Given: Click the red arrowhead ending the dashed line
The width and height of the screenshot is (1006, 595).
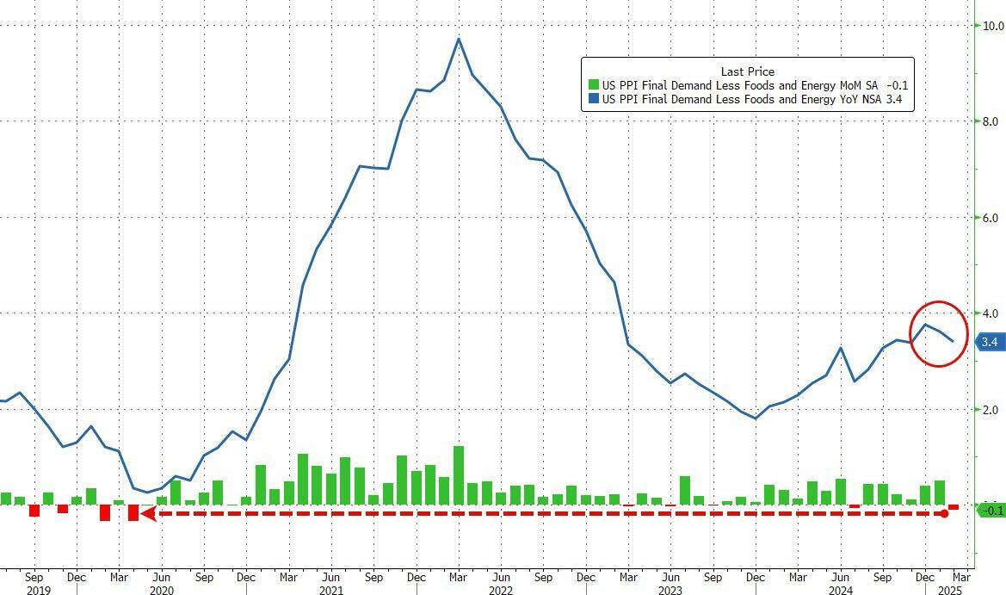Looking at the screenshot, I should point(148,514).
